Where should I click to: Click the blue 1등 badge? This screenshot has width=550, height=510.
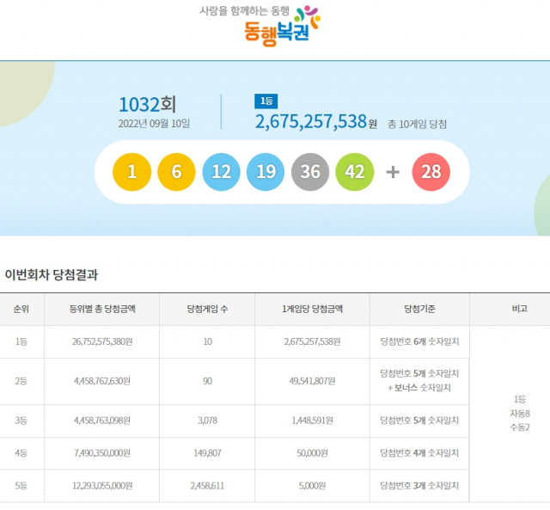[x=266, y=101]
